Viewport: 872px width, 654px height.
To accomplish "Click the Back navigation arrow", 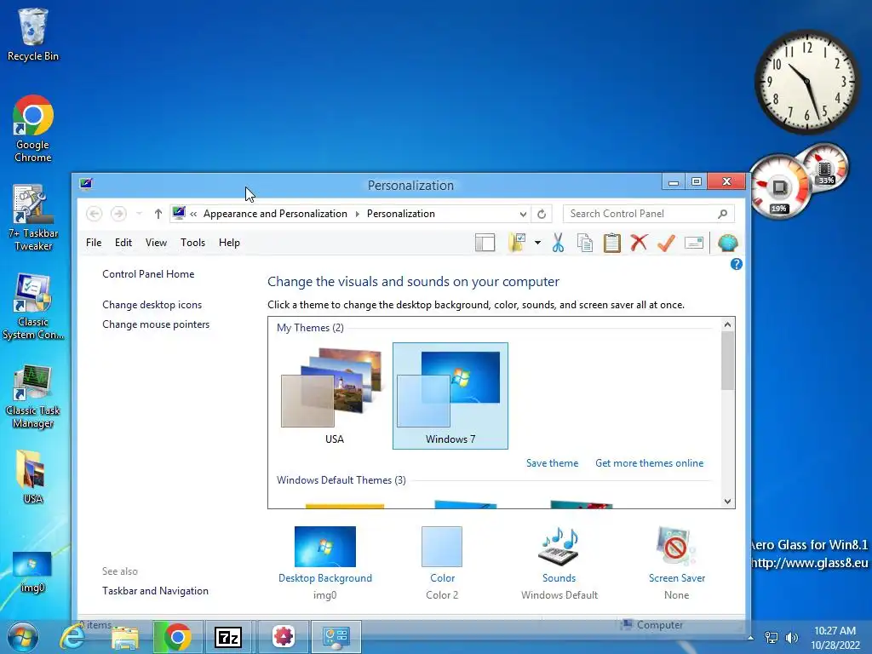I will tap(95, 214).
